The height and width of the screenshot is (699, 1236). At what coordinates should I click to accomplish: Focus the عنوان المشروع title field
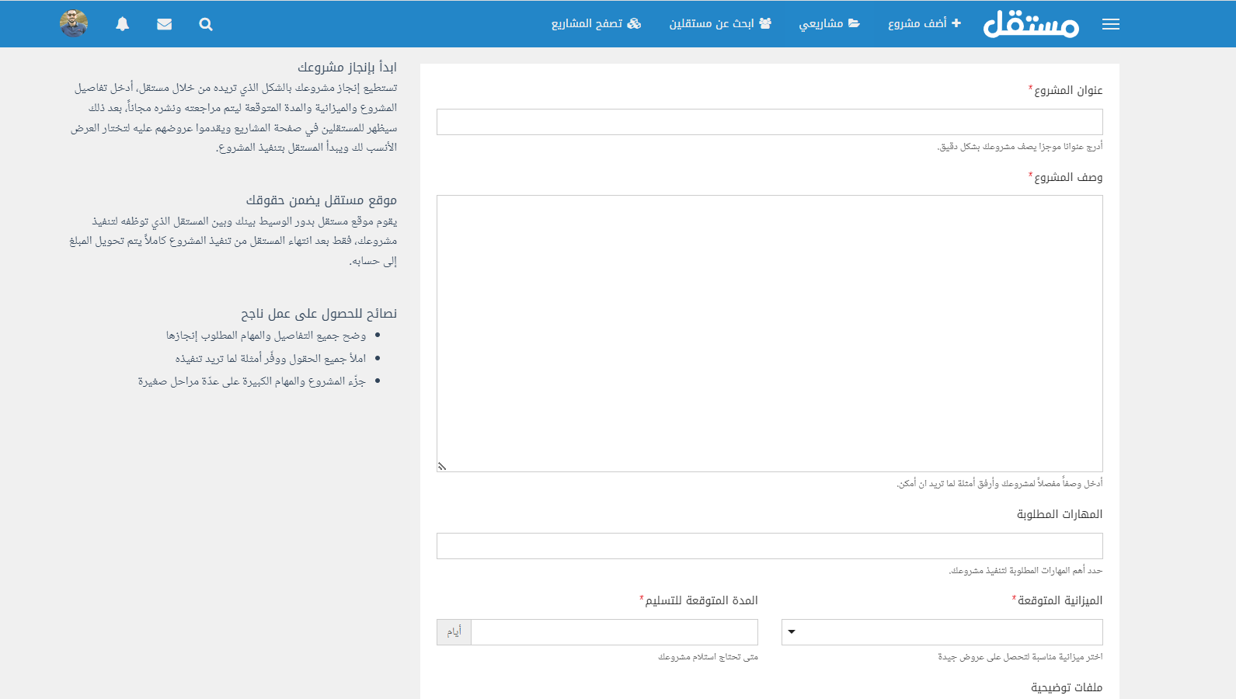pyautogui.click(x=769, y=122)
